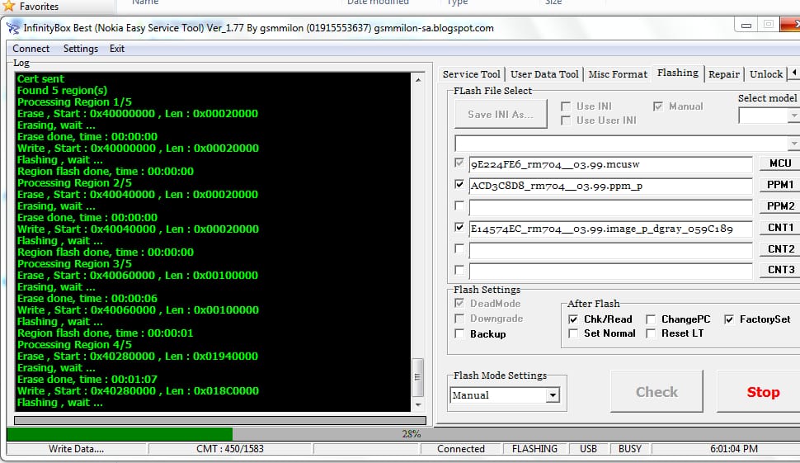The image size is (800, 463).
Task: Click the Save INI As button
Action: tap(500, 115)
